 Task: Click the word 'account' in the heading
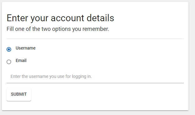click(67, 18)
